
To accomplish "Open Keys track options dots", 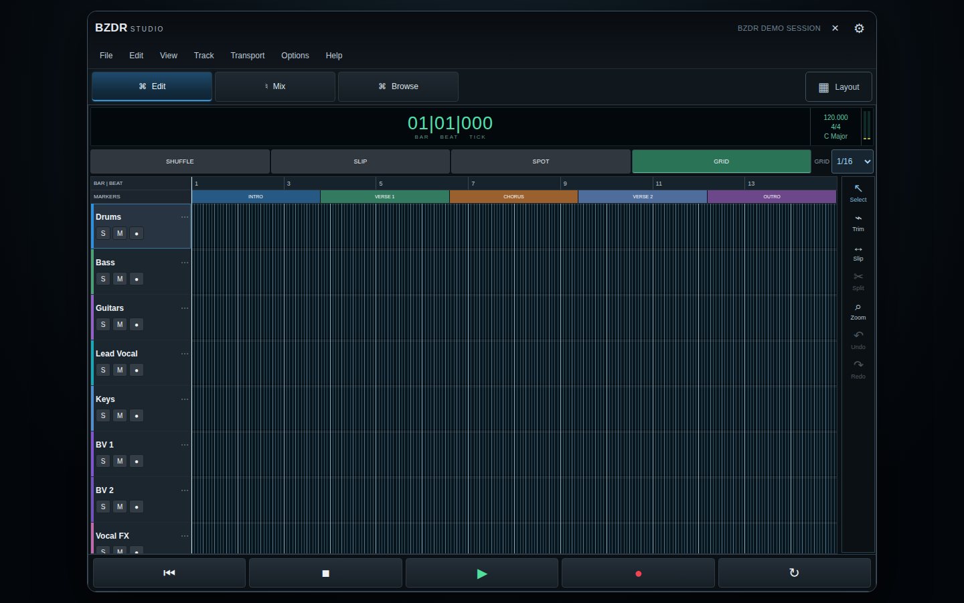I will click(185, 399).
